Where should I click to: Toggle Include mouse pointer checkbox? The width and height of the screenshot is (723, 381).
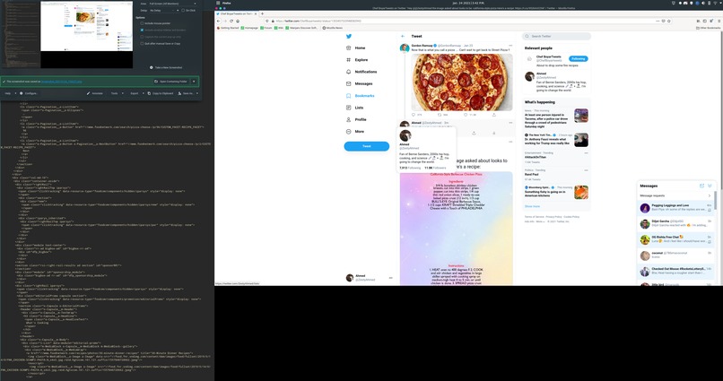[x=142, y=23]
